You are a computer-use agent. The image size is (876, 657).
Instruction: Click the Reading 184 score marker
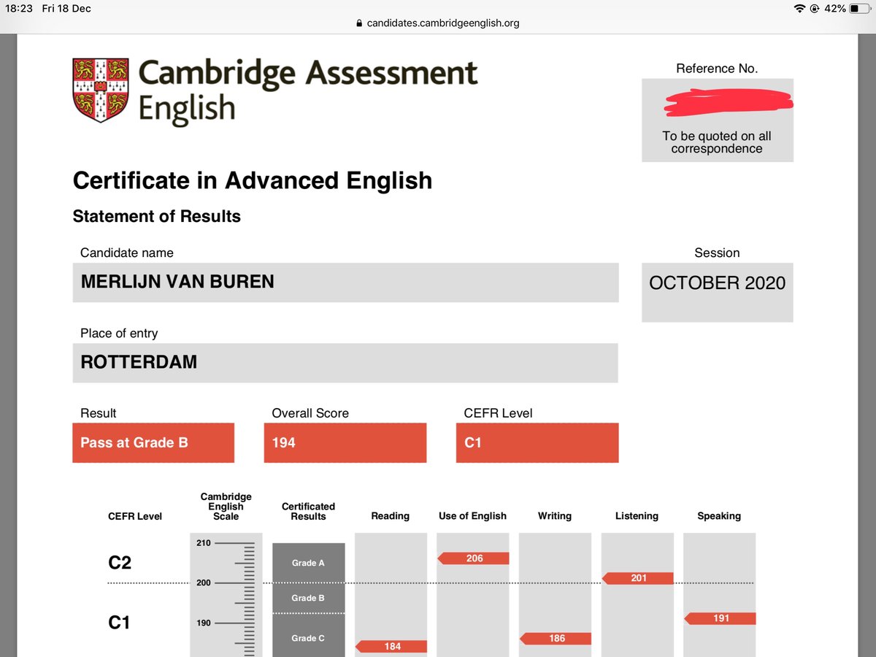tap(391, 646)
